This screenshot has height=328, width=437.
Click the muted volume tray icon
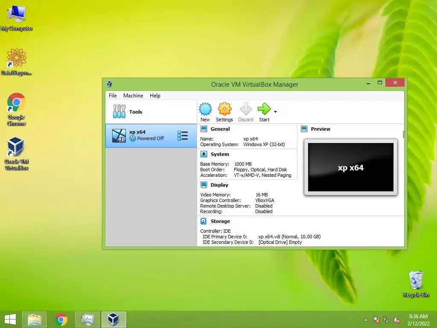(x=397, y=320)
